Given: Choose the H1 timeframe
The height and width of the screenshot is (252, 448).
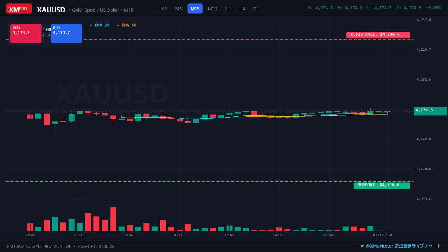Looking at the screenshot, I should point(228,9).
